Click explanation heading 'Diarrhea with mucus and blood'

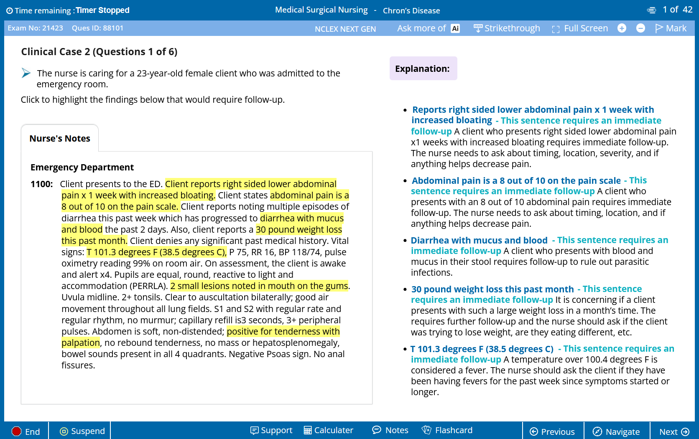pos(479,241)
